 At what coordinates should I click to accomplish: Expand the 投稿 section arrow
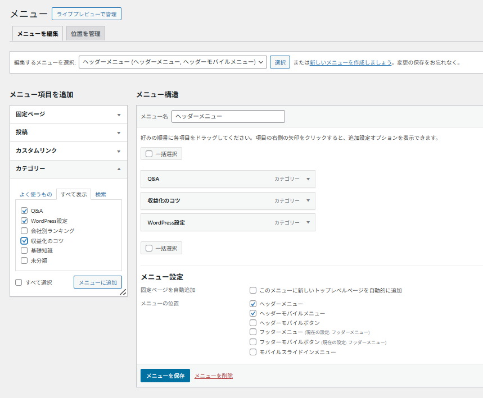coord(119,133)
